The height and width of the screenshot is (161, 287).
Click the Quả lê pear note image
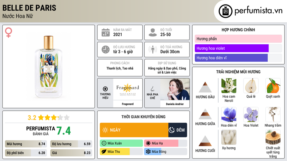point(251,86)
